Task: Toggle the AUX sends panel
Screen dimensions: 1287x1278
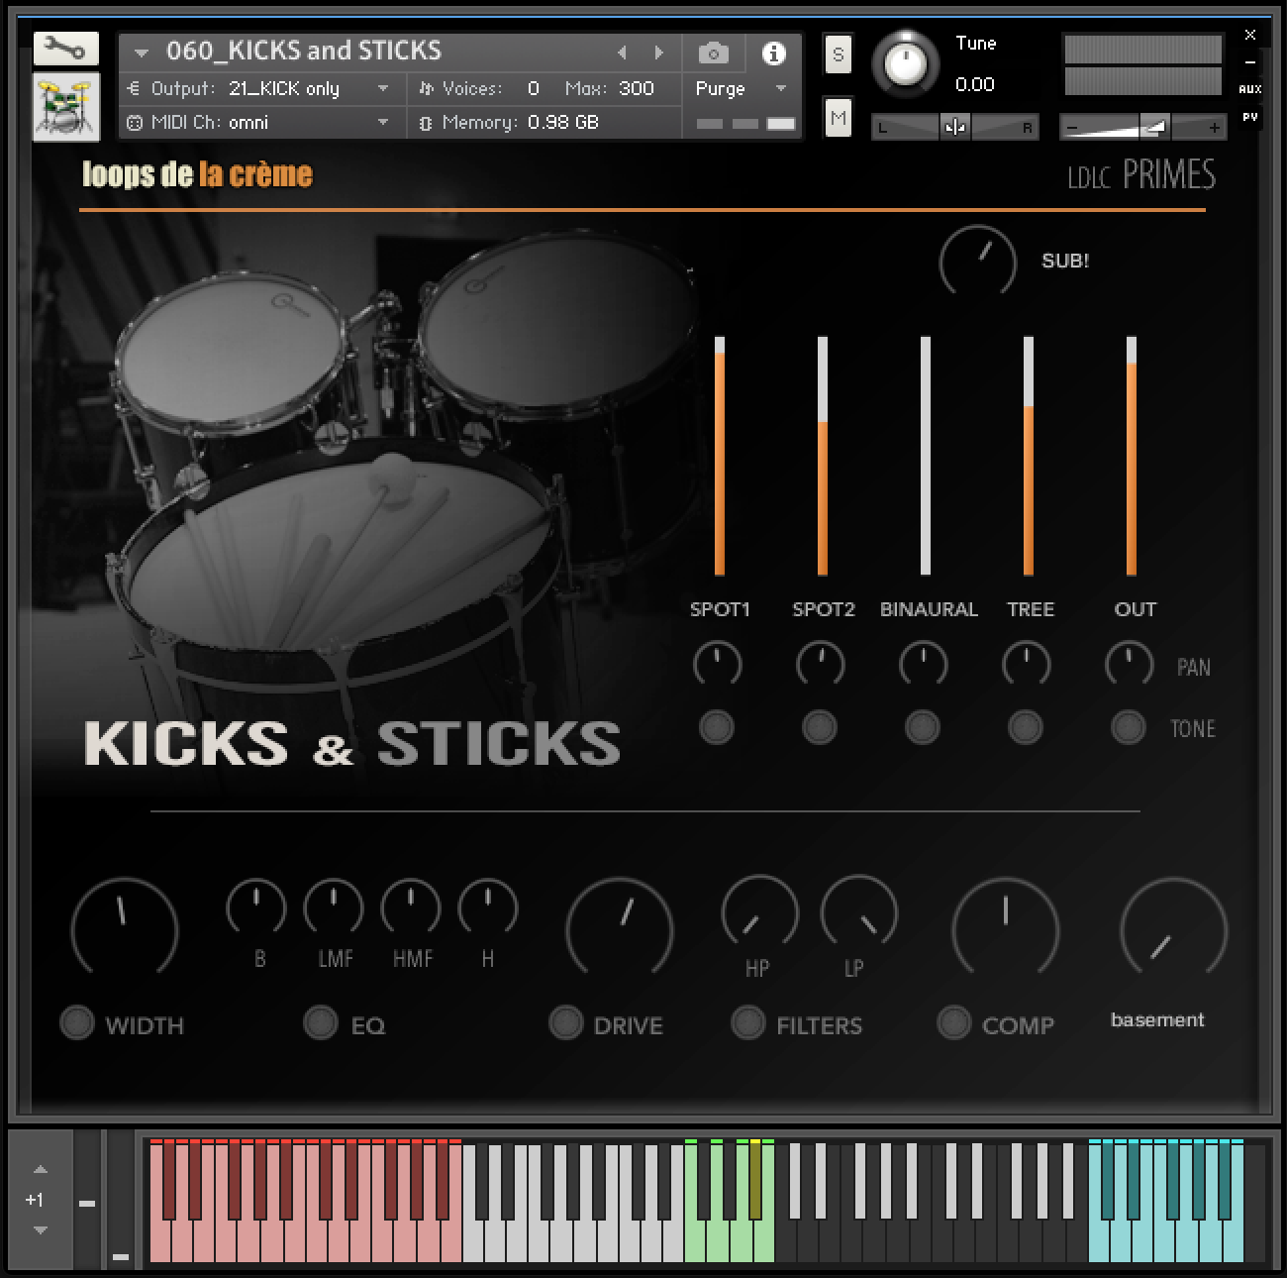Action: (x=1249, y=89)
